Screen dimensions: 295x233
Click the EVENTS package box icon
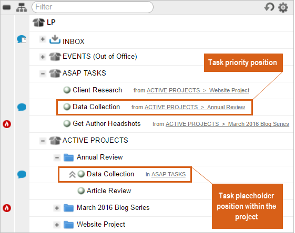[55, 57]
